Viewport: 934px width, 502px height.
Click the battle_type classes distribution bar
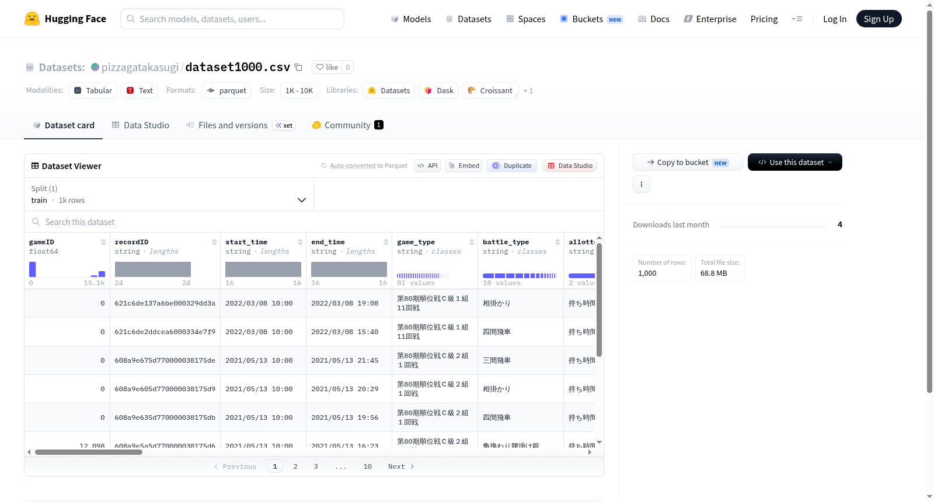[520, 276]
